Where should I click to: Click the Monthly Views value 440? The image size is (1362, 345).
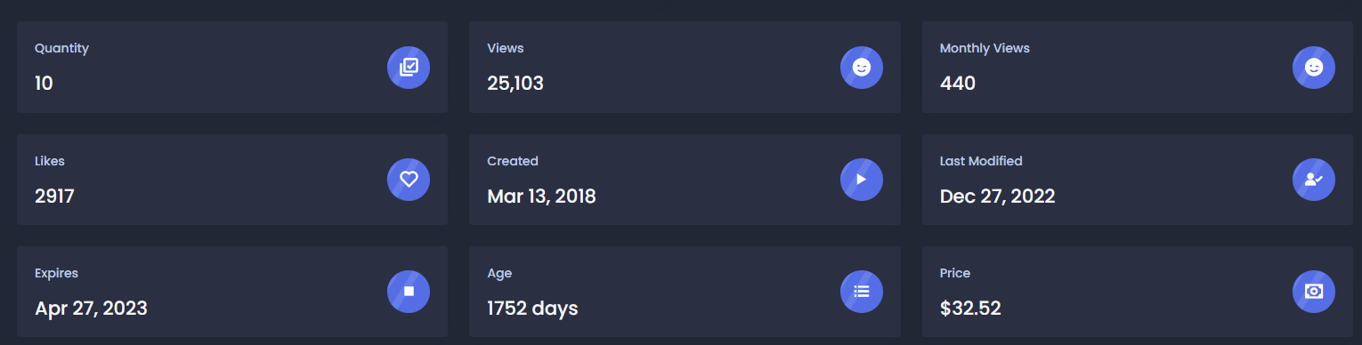(958, 84)
